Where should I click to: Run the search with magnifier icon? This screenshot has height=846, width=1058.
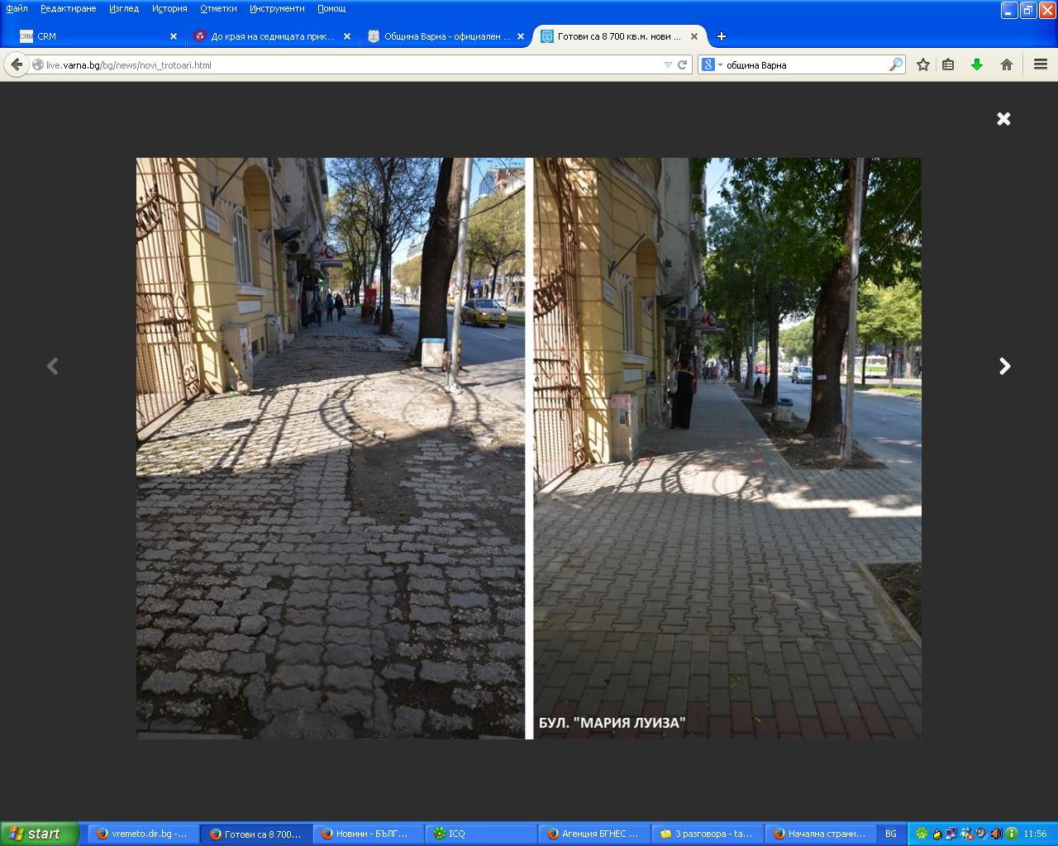click(x=896, y=64)
